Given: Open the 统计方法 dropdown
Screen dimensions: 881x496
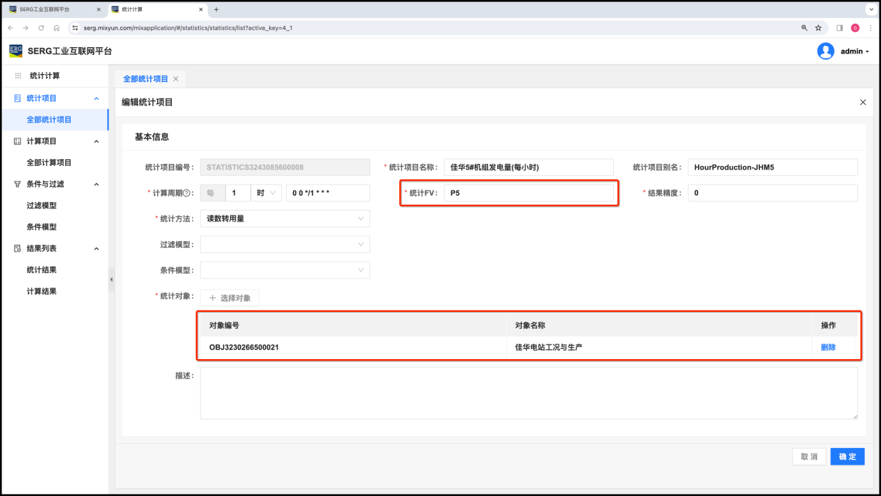Looking at the screenshot, I should point(284,219).
